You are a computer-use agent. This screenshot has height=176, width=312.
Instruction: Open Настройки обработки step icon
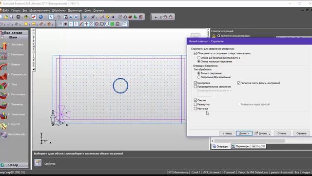(3, 135)
